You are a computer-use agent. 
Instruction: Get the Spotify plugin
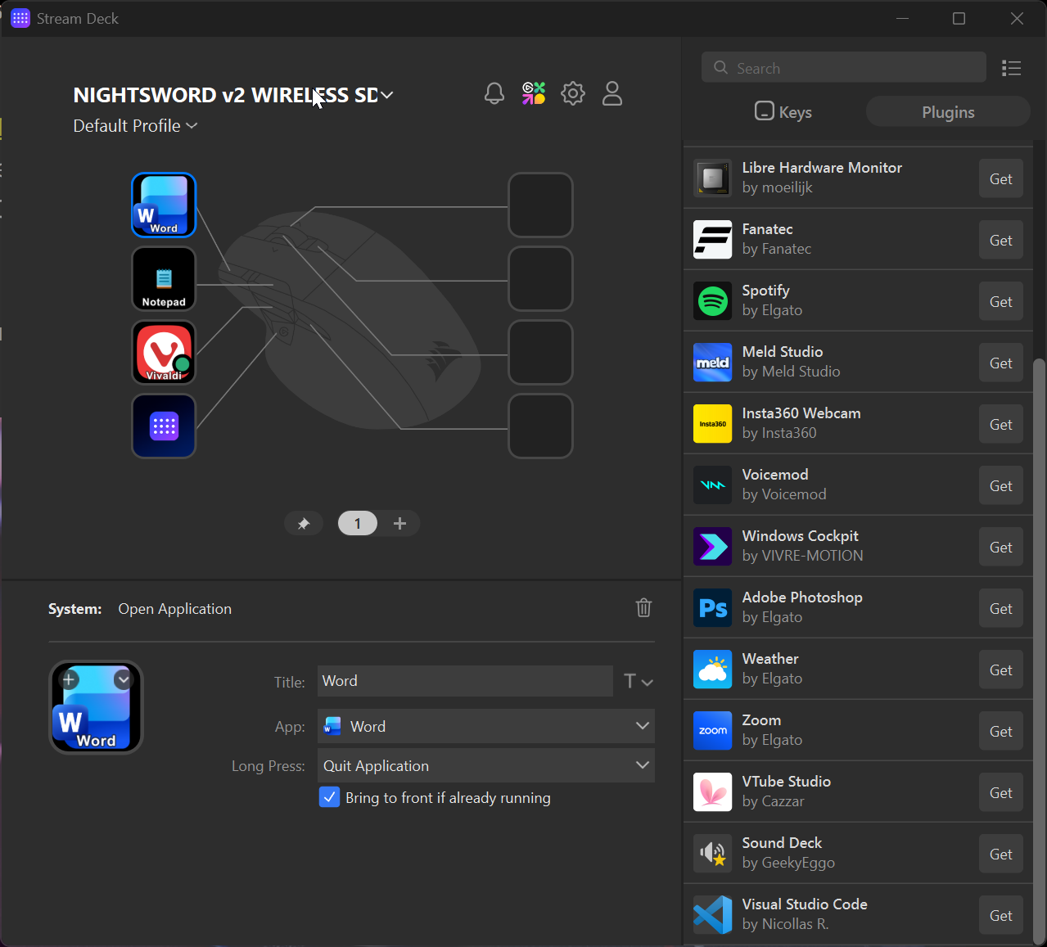coord(1001,301)
